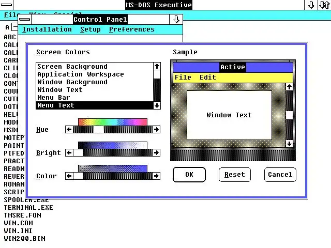Open MS-DOS Executive system menu box
Image resolution: width=331 pixels, height=248 pixels.
[x=7, y=5]
